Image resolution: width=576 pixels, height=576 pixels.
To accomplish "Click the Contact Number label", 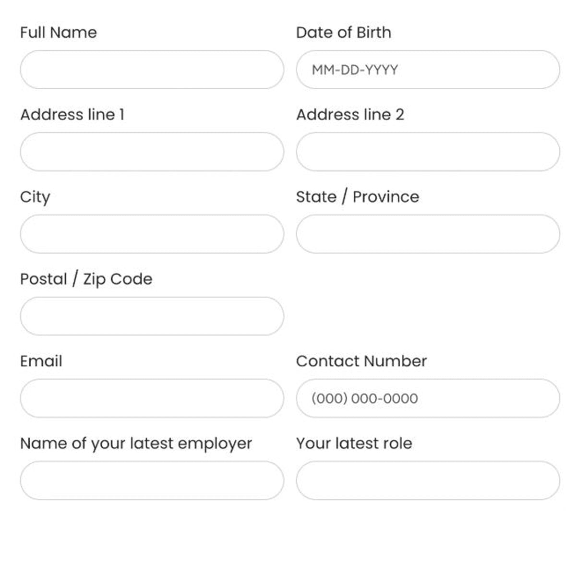I will tap(361, 361).
